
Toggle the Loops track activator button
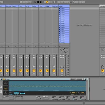pyautogui.click(x=62, y=71)
